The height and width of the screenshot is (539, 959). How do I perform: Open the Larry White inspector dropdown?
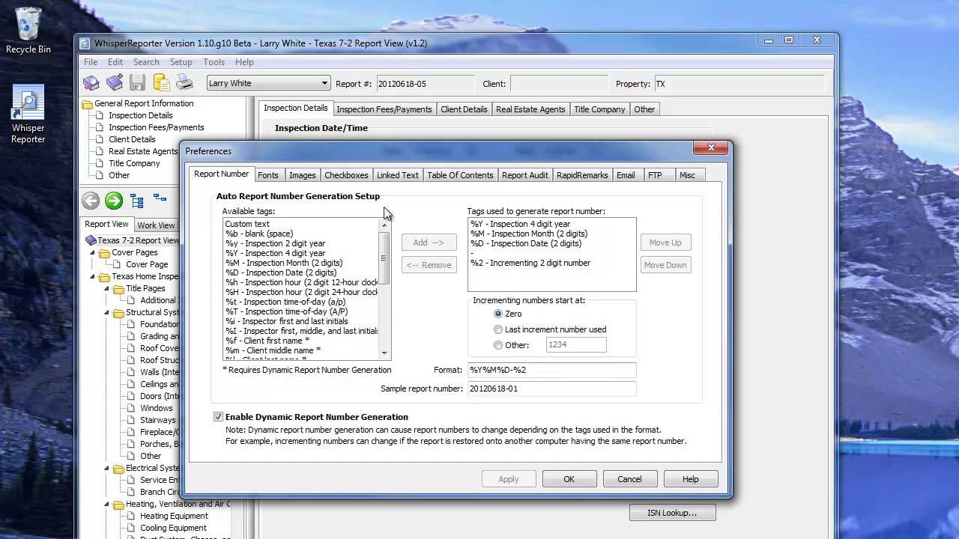(x=324, y=83)
